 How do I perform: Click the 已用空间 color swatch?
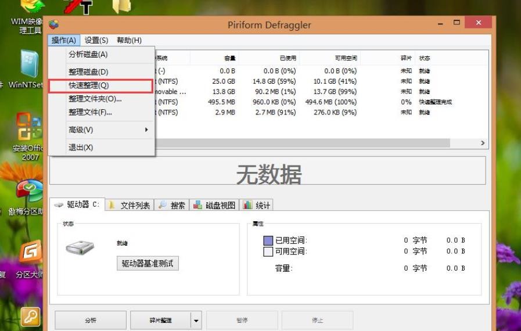point(268,240)
